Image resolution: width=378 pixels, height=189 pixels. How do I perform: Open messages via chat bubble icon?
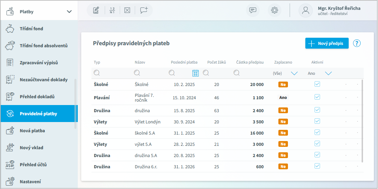point(253,10)
